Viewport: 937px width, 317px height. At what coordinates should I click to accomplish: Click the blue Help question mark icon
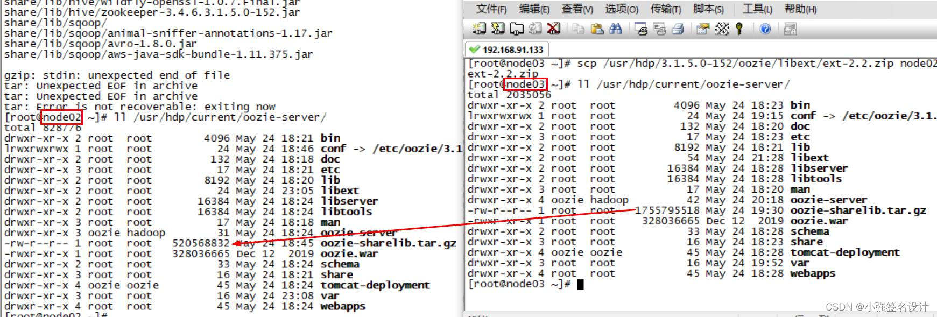765,29
